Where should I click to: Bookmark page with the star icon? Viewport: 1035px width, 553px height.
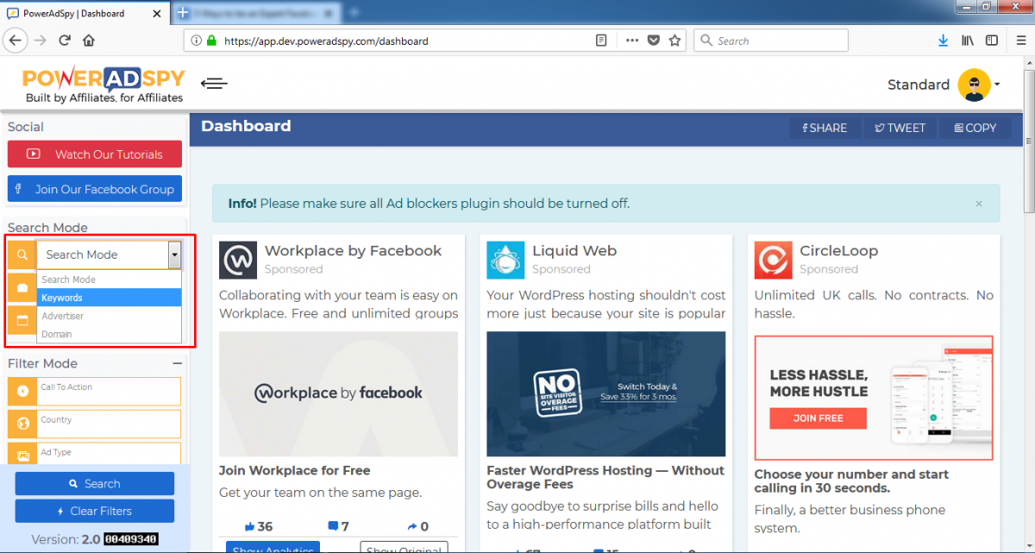tap(675, 41)
